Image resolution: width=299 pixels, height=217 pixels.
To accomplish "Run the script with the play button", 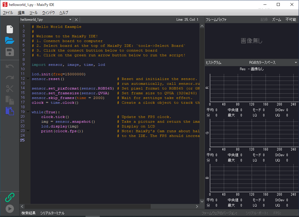I will 10,209.
